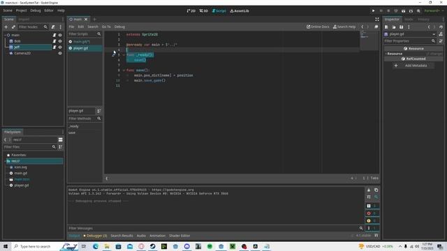The height and width of the screenshot is (251, 447).
Task: Switch to the Script workspace
Action: coord(219,11)
